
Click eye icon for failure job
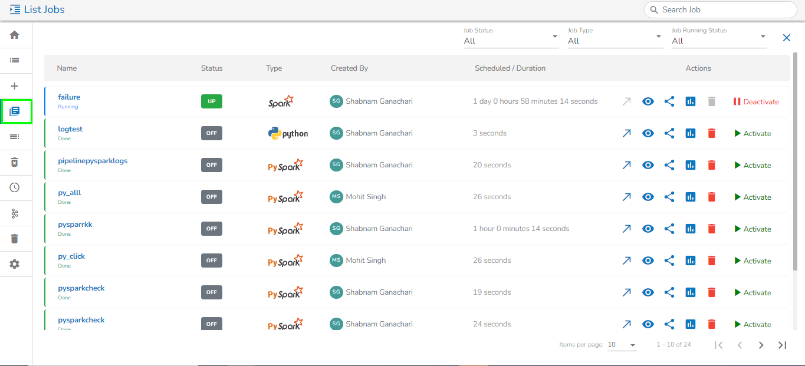click(648, 101)
